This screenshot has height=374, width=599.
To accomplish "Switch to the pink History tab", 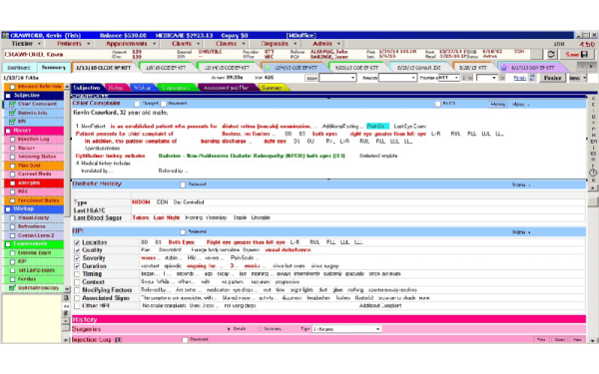I will click(x=116, y=88).
